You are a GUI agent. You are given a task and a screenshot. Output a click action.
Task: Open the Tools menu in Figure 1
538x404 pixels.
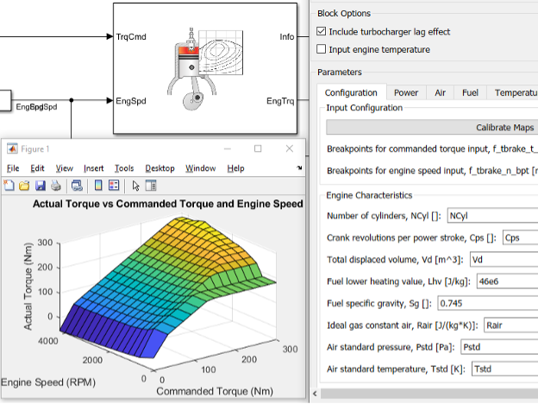pos(124,168)
